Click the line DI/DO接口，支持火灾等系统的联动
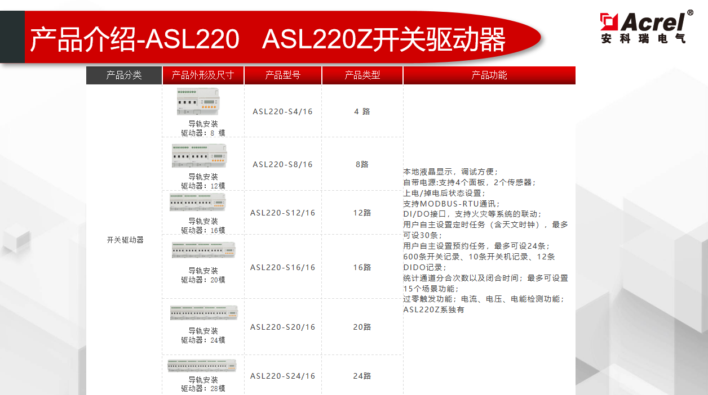 click(472, 214)
